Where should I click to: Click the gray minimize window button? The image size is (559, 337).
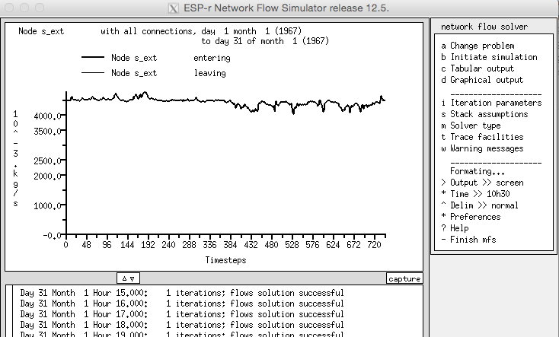point(24,8)
